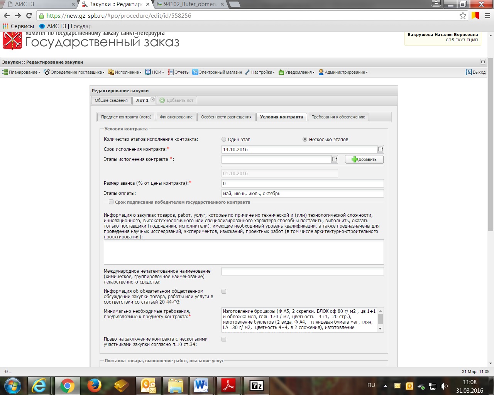Open Microsoft Word from taskbar
The image size is (494, 395).
pos(201,385)
